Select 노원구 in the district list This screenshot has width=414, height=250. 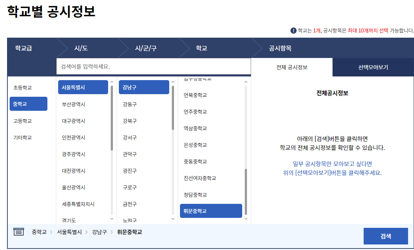click(130, 218)
